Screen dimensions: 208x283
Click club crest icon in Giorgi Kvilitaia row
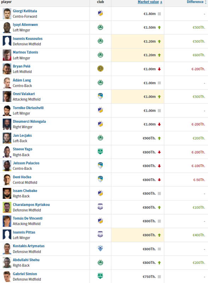(100, 13)
